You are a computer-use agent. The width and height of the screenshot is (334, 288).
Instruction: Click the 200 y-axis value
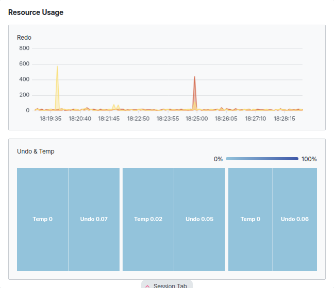pos(24,95)
